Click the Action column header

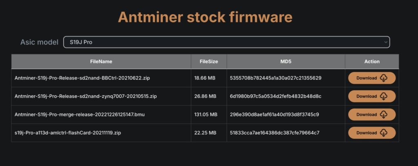click(x=372, y=61)
